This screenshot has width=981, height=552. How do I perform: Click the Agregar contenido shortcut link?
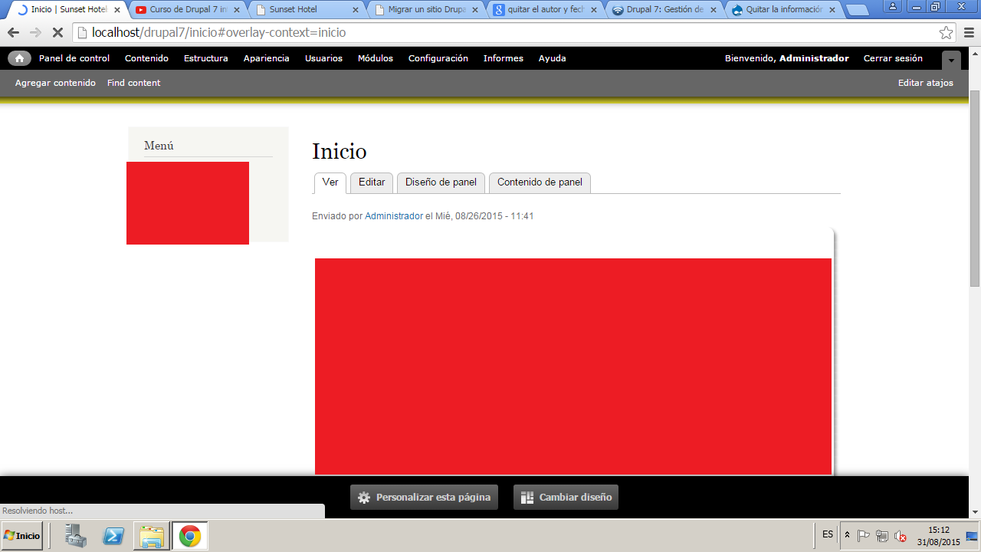click(x=55, y=83)
